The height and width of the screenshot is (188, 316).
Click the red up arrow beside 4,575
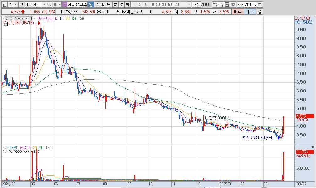23,12
